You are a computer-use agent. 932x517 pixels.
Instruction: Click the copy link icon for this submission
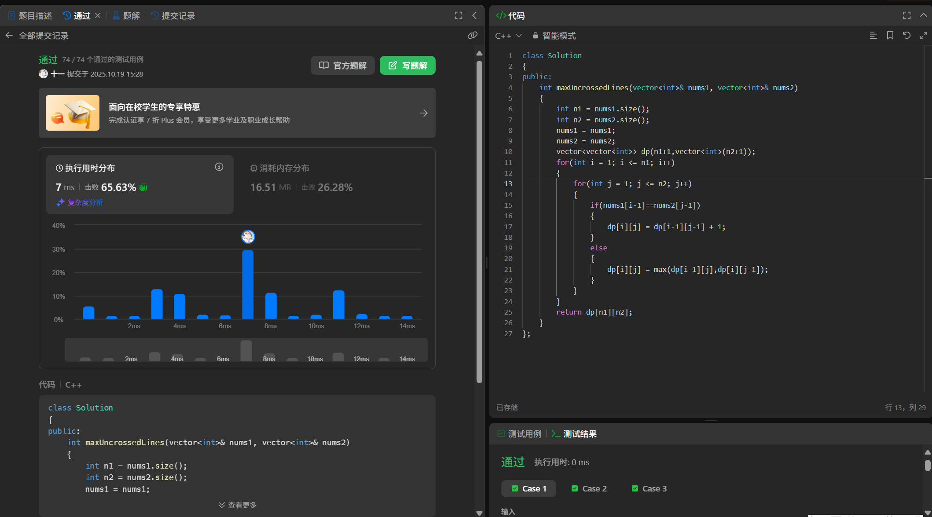point(472,35)
